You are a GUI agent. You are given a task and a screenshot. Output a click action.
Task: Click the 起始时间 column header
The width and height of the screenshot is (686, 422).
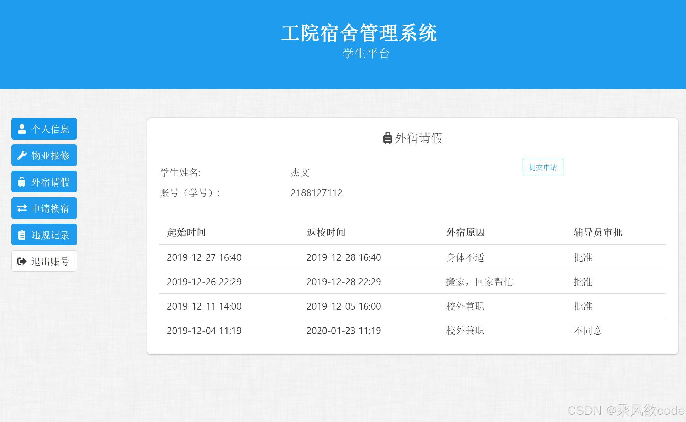[x=186, y=232]
